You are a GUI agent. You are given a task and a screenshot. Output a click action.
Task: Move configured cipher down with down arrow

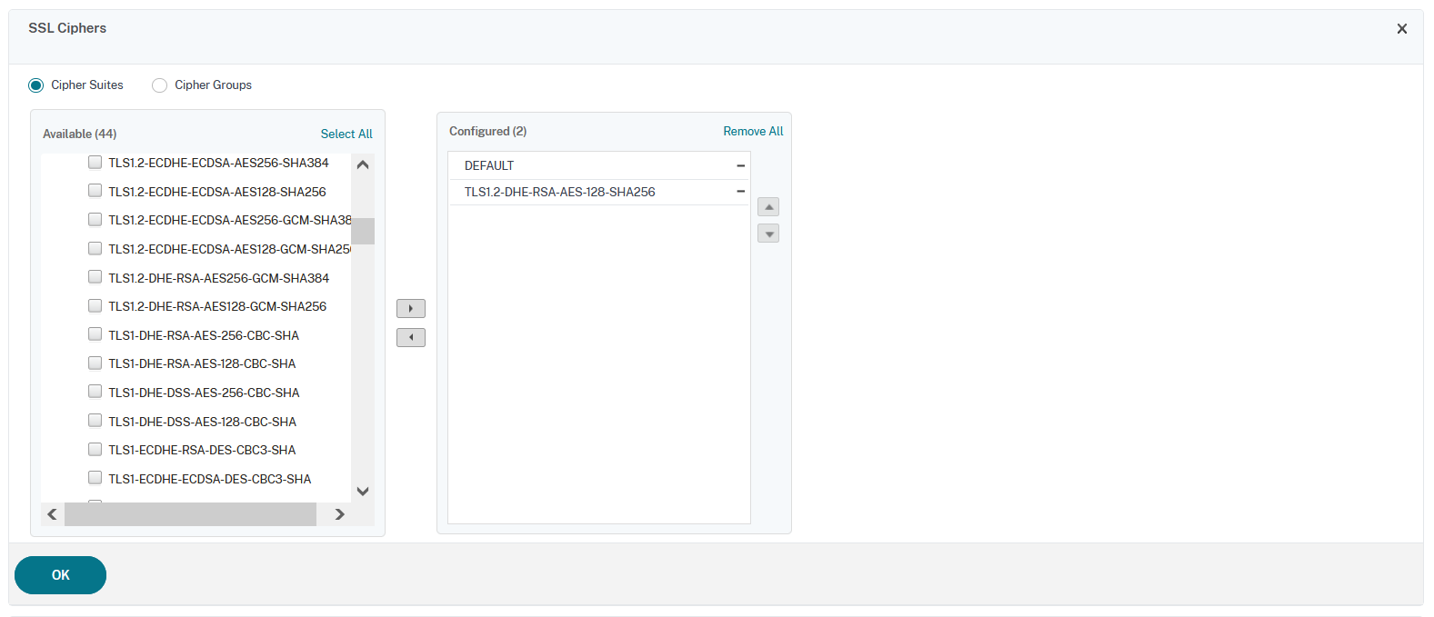point(768,234)
